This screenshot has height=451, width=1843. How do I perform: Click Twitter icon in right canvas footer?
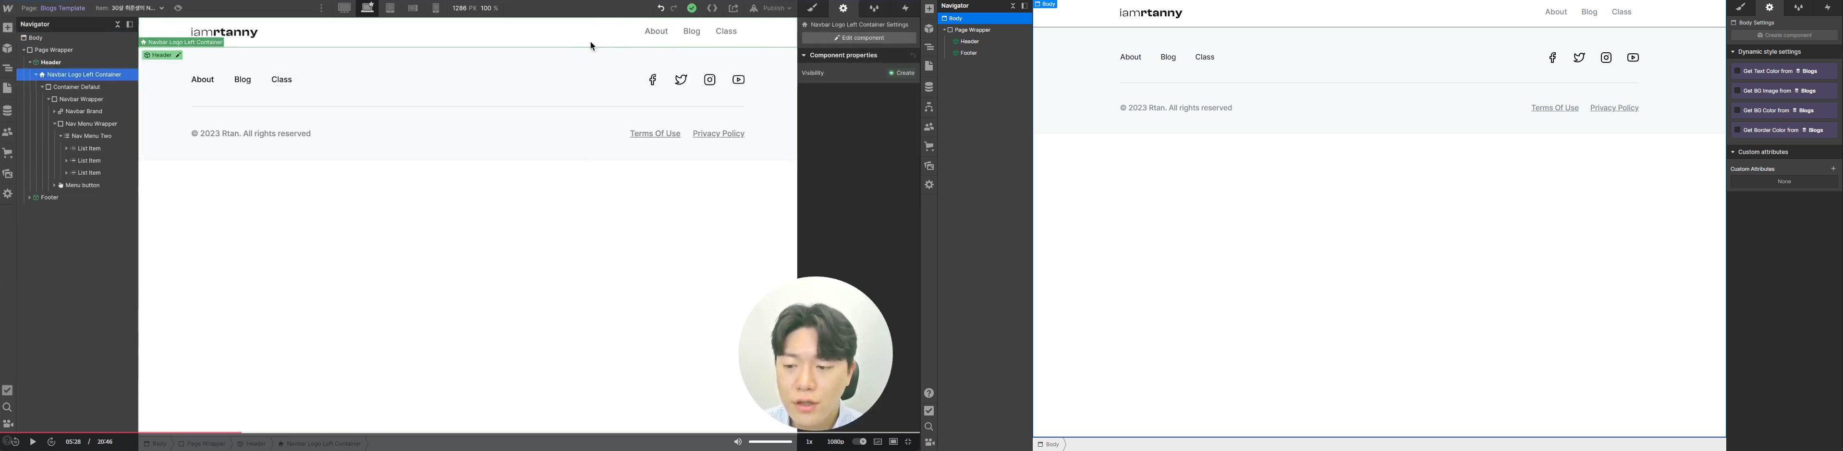(x=1580, y=57)
